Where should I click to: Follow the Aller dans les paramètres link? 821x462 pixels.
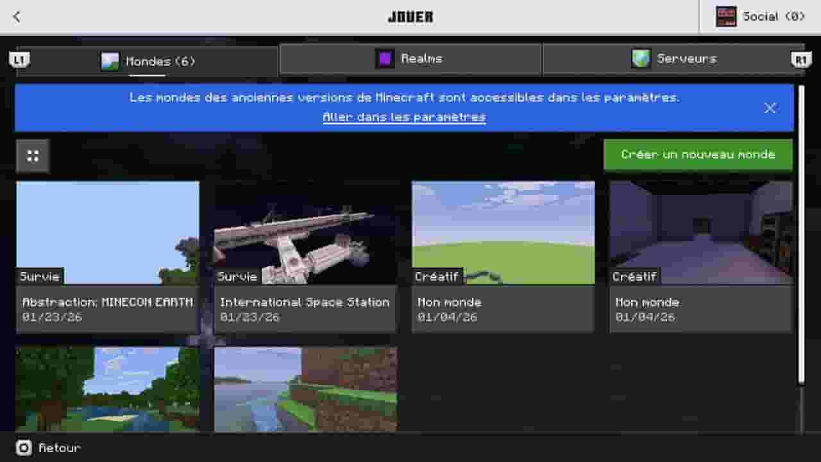tap(404, 117)
